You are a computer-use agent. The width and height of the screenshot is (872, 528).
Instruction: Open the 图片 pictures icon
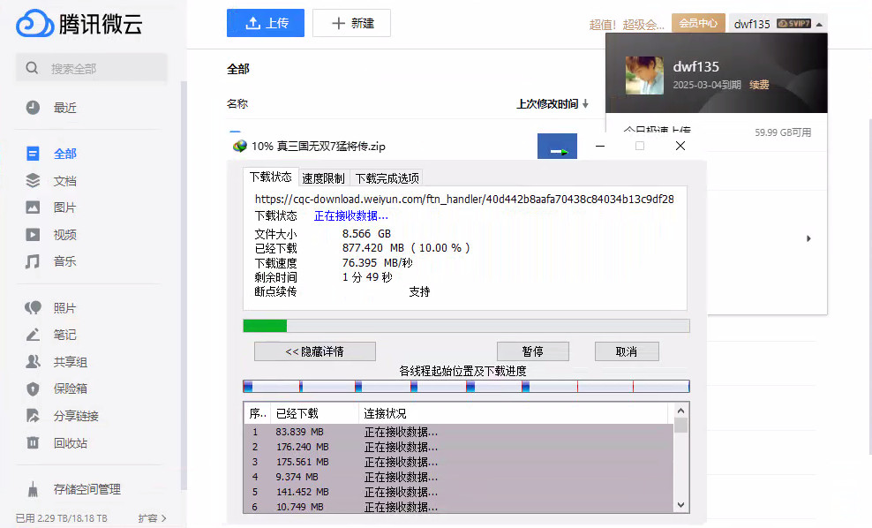point(33,207)
